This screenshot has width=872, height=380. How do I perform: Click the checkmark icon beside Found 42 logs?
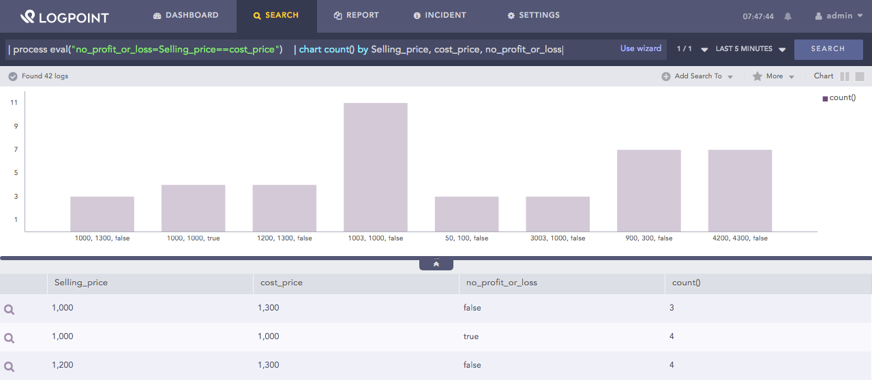[x=12, y=76]
